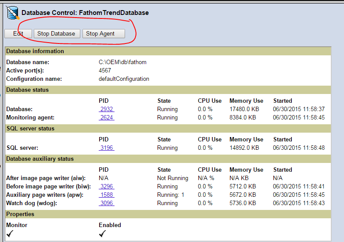Click checkmark under Monitor property

click(10, 234)
